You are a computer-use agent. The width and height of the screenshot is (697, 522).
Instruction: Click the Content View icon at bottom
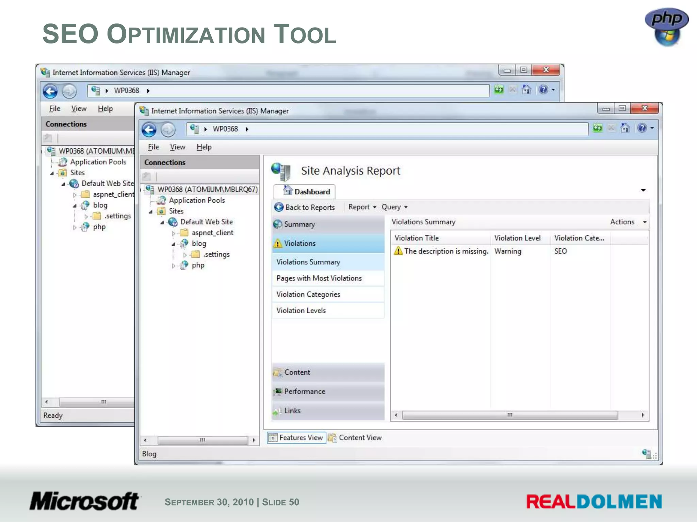[333, 438]
